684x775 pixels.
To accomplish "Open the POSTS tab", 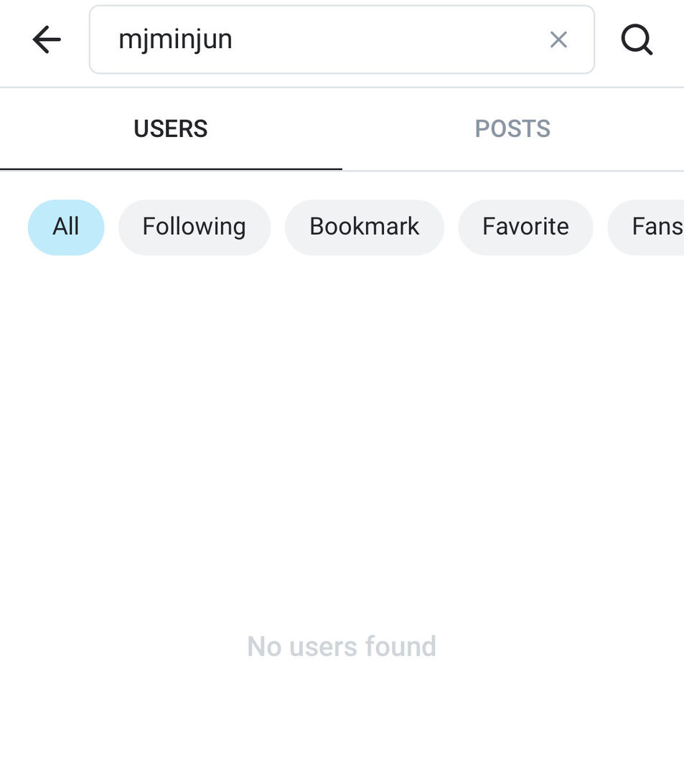I will tap(512, 129).
